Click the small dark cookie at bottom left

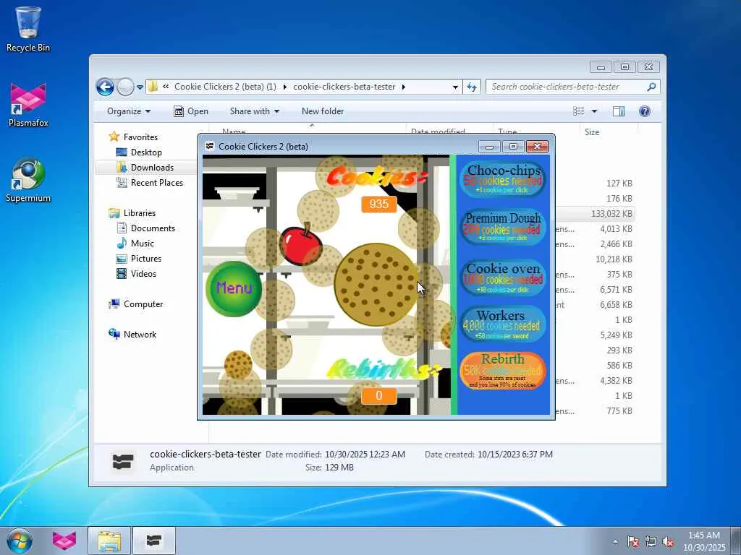point(237,365)
